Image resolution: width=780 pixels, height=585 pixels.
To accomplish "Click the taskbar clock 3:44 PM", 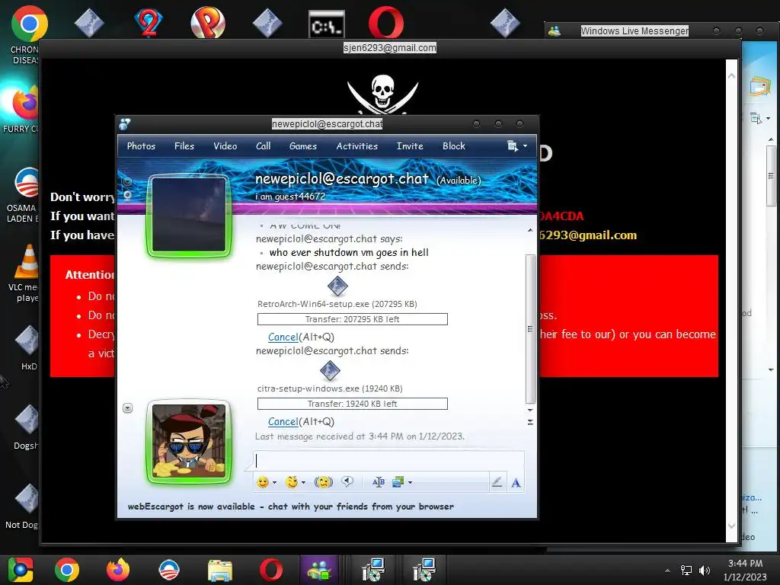I will pyautogui.click(x=745, y=564).
